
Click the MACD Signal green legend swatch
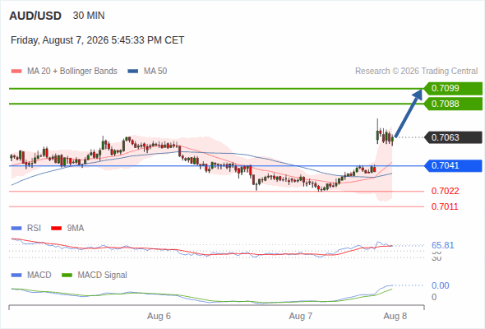[67, 275]
